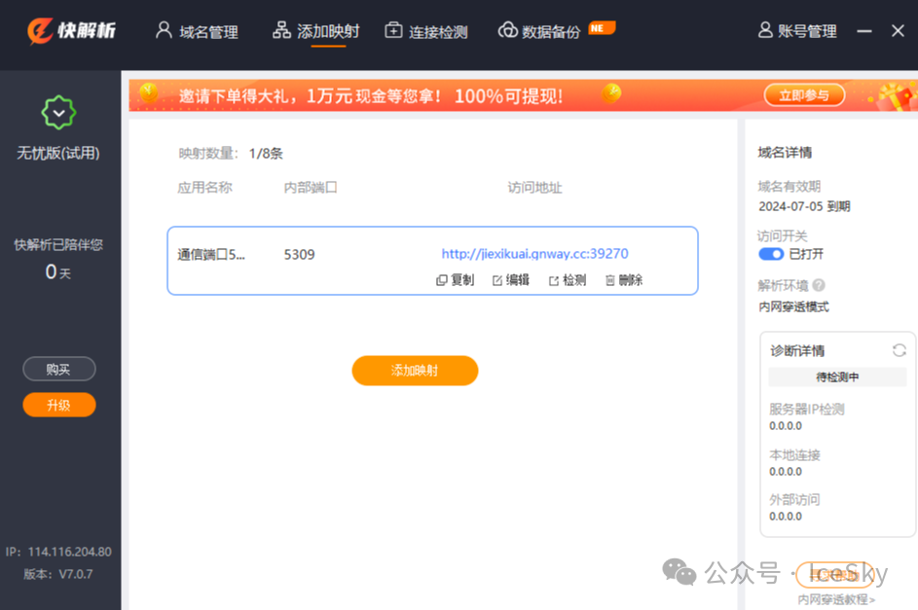Click the 无忧版(试用) label
The width and height of the screenshot is (918, 610).
tap(58, 154)
